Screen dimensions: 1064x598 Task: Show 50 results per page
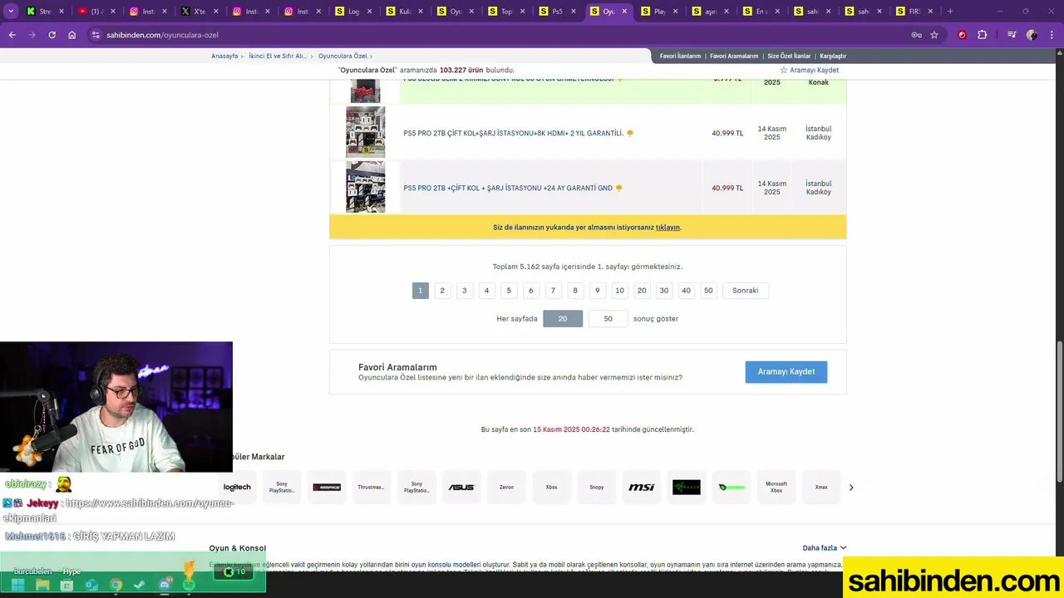[608, 319]
